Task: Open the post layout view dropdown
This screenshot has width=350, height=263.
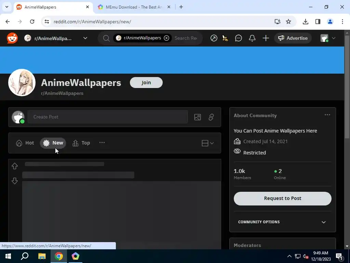Action: pos(207,143)
